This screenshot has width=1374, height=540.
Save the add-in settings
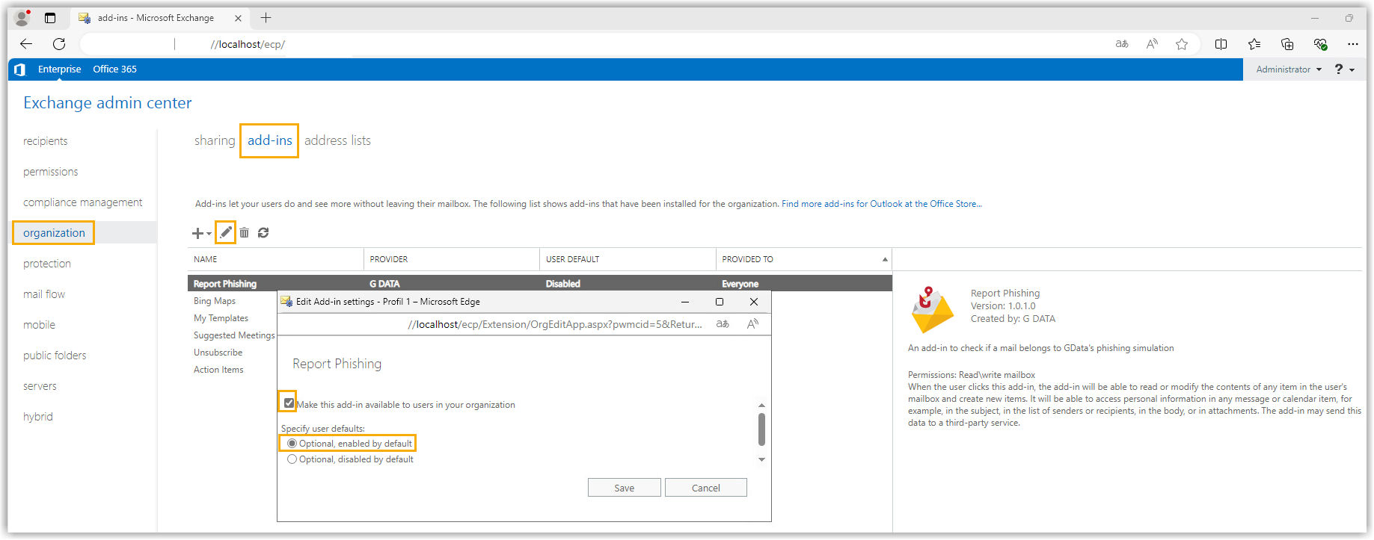coord(625,488)
